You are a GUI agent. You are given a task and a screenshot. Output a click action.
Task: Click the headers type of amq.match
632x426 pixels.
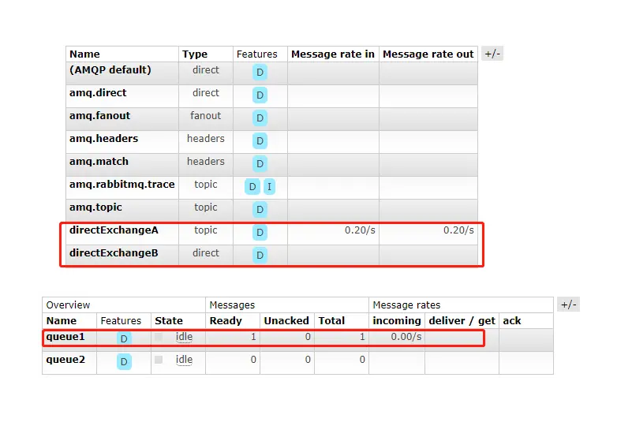[206, 162]
